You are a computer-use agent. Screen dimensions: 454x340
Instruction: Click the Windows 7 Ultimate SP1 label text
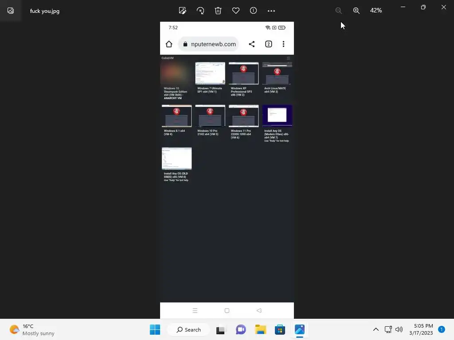point(210,90)
